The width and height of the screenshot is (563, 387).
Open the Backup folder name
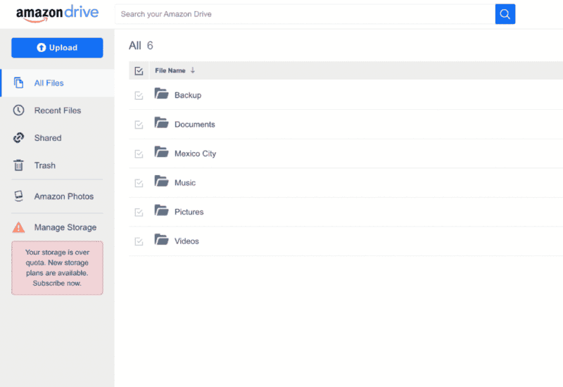(x=188, y=95)
